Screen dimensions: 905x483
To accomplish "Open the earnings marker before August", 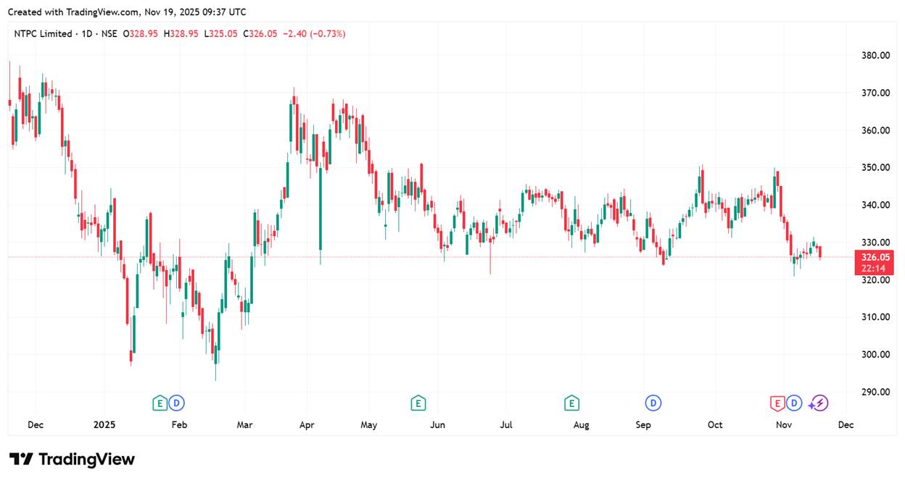I will pyautogui.click(x=571, y=403).
